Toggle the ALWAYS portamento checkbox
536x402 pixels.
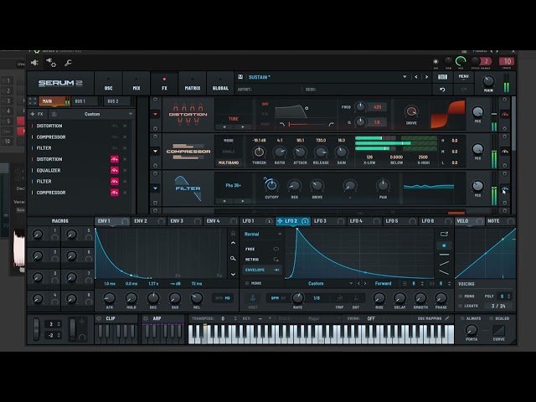tap(462, 318)
